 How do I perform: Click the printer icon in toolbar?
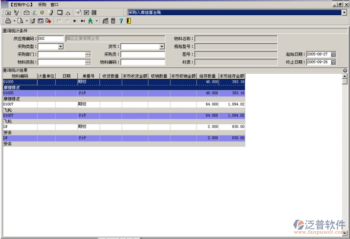tap(8, 21)
